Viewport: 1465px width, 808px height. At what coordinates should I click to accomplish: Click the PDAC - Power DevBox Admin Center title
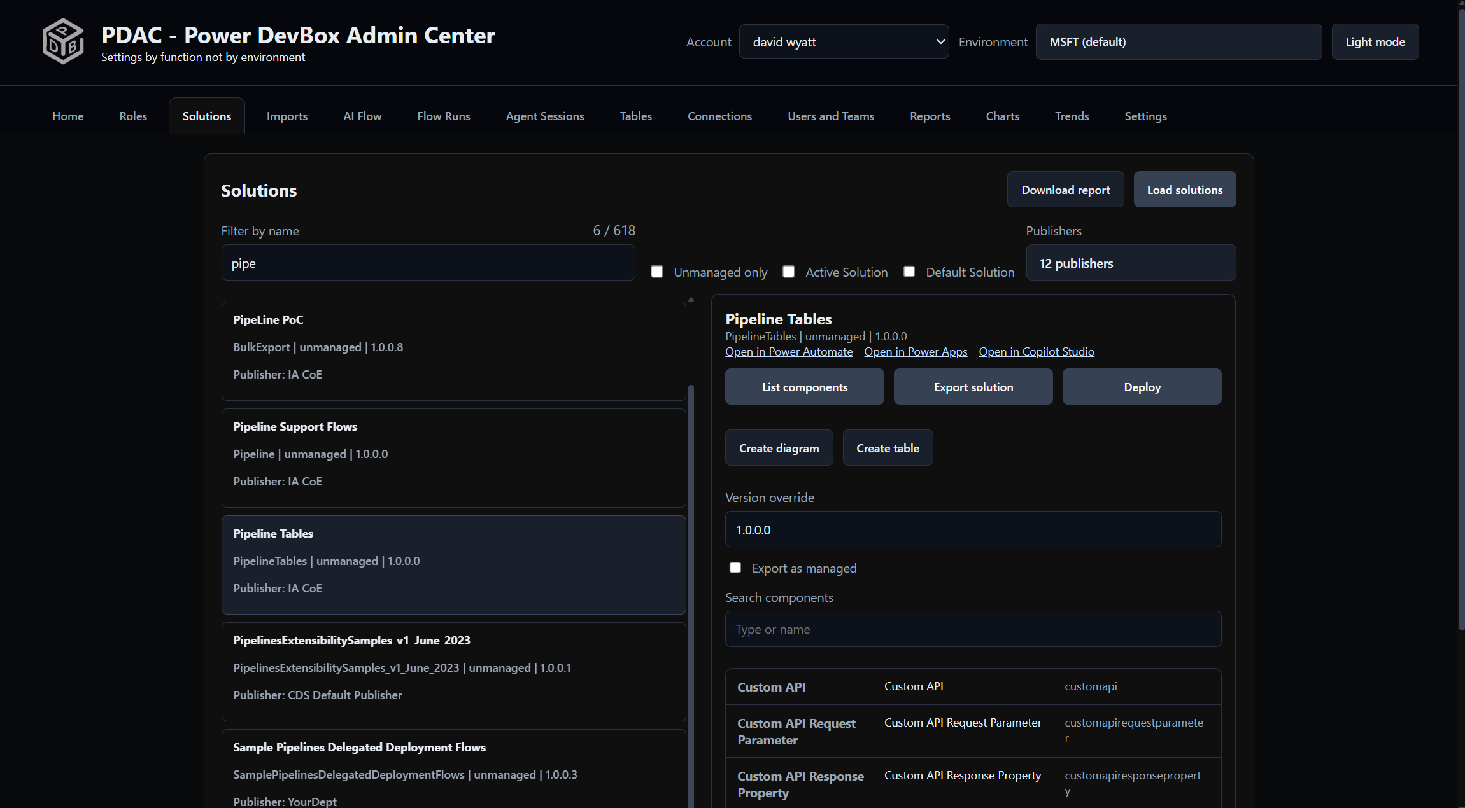tap(298, 35)
